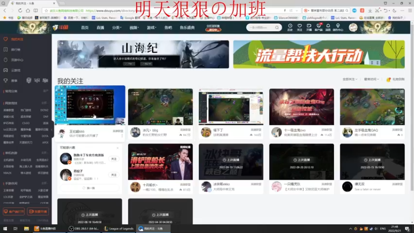Open the 全部关注 filter dropdown
The image size is (414, 233).
click(x=350, y=79)
